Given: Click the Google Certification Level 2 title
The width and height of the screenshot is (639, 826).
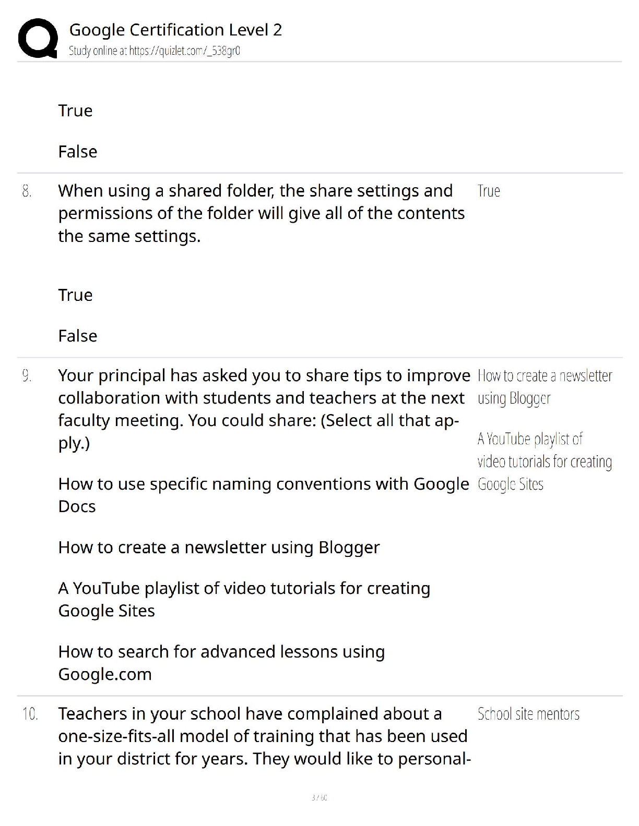Looking at the screenshot, I should 175,30.
